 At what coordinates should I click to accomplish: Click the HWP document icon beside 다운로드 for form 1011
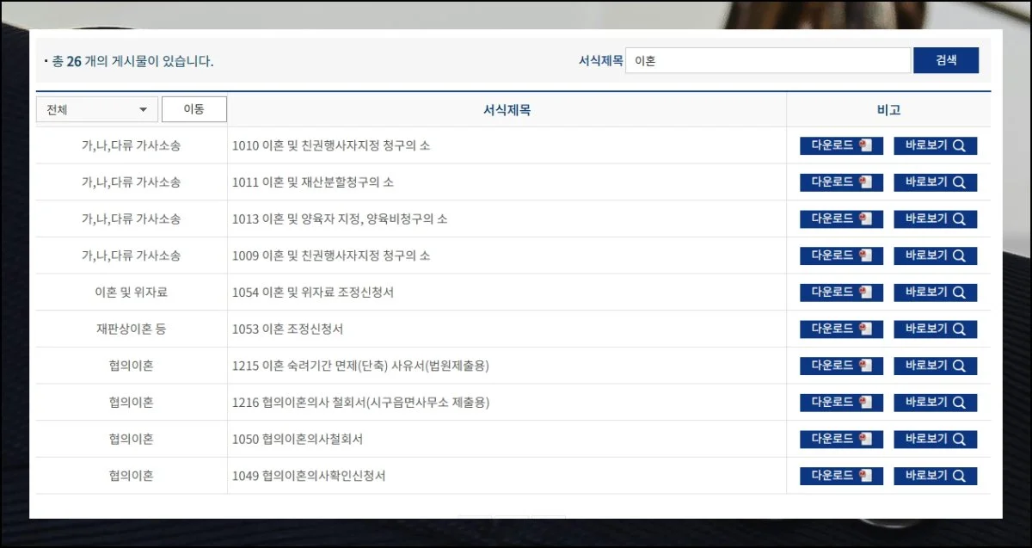coord(866,182)
